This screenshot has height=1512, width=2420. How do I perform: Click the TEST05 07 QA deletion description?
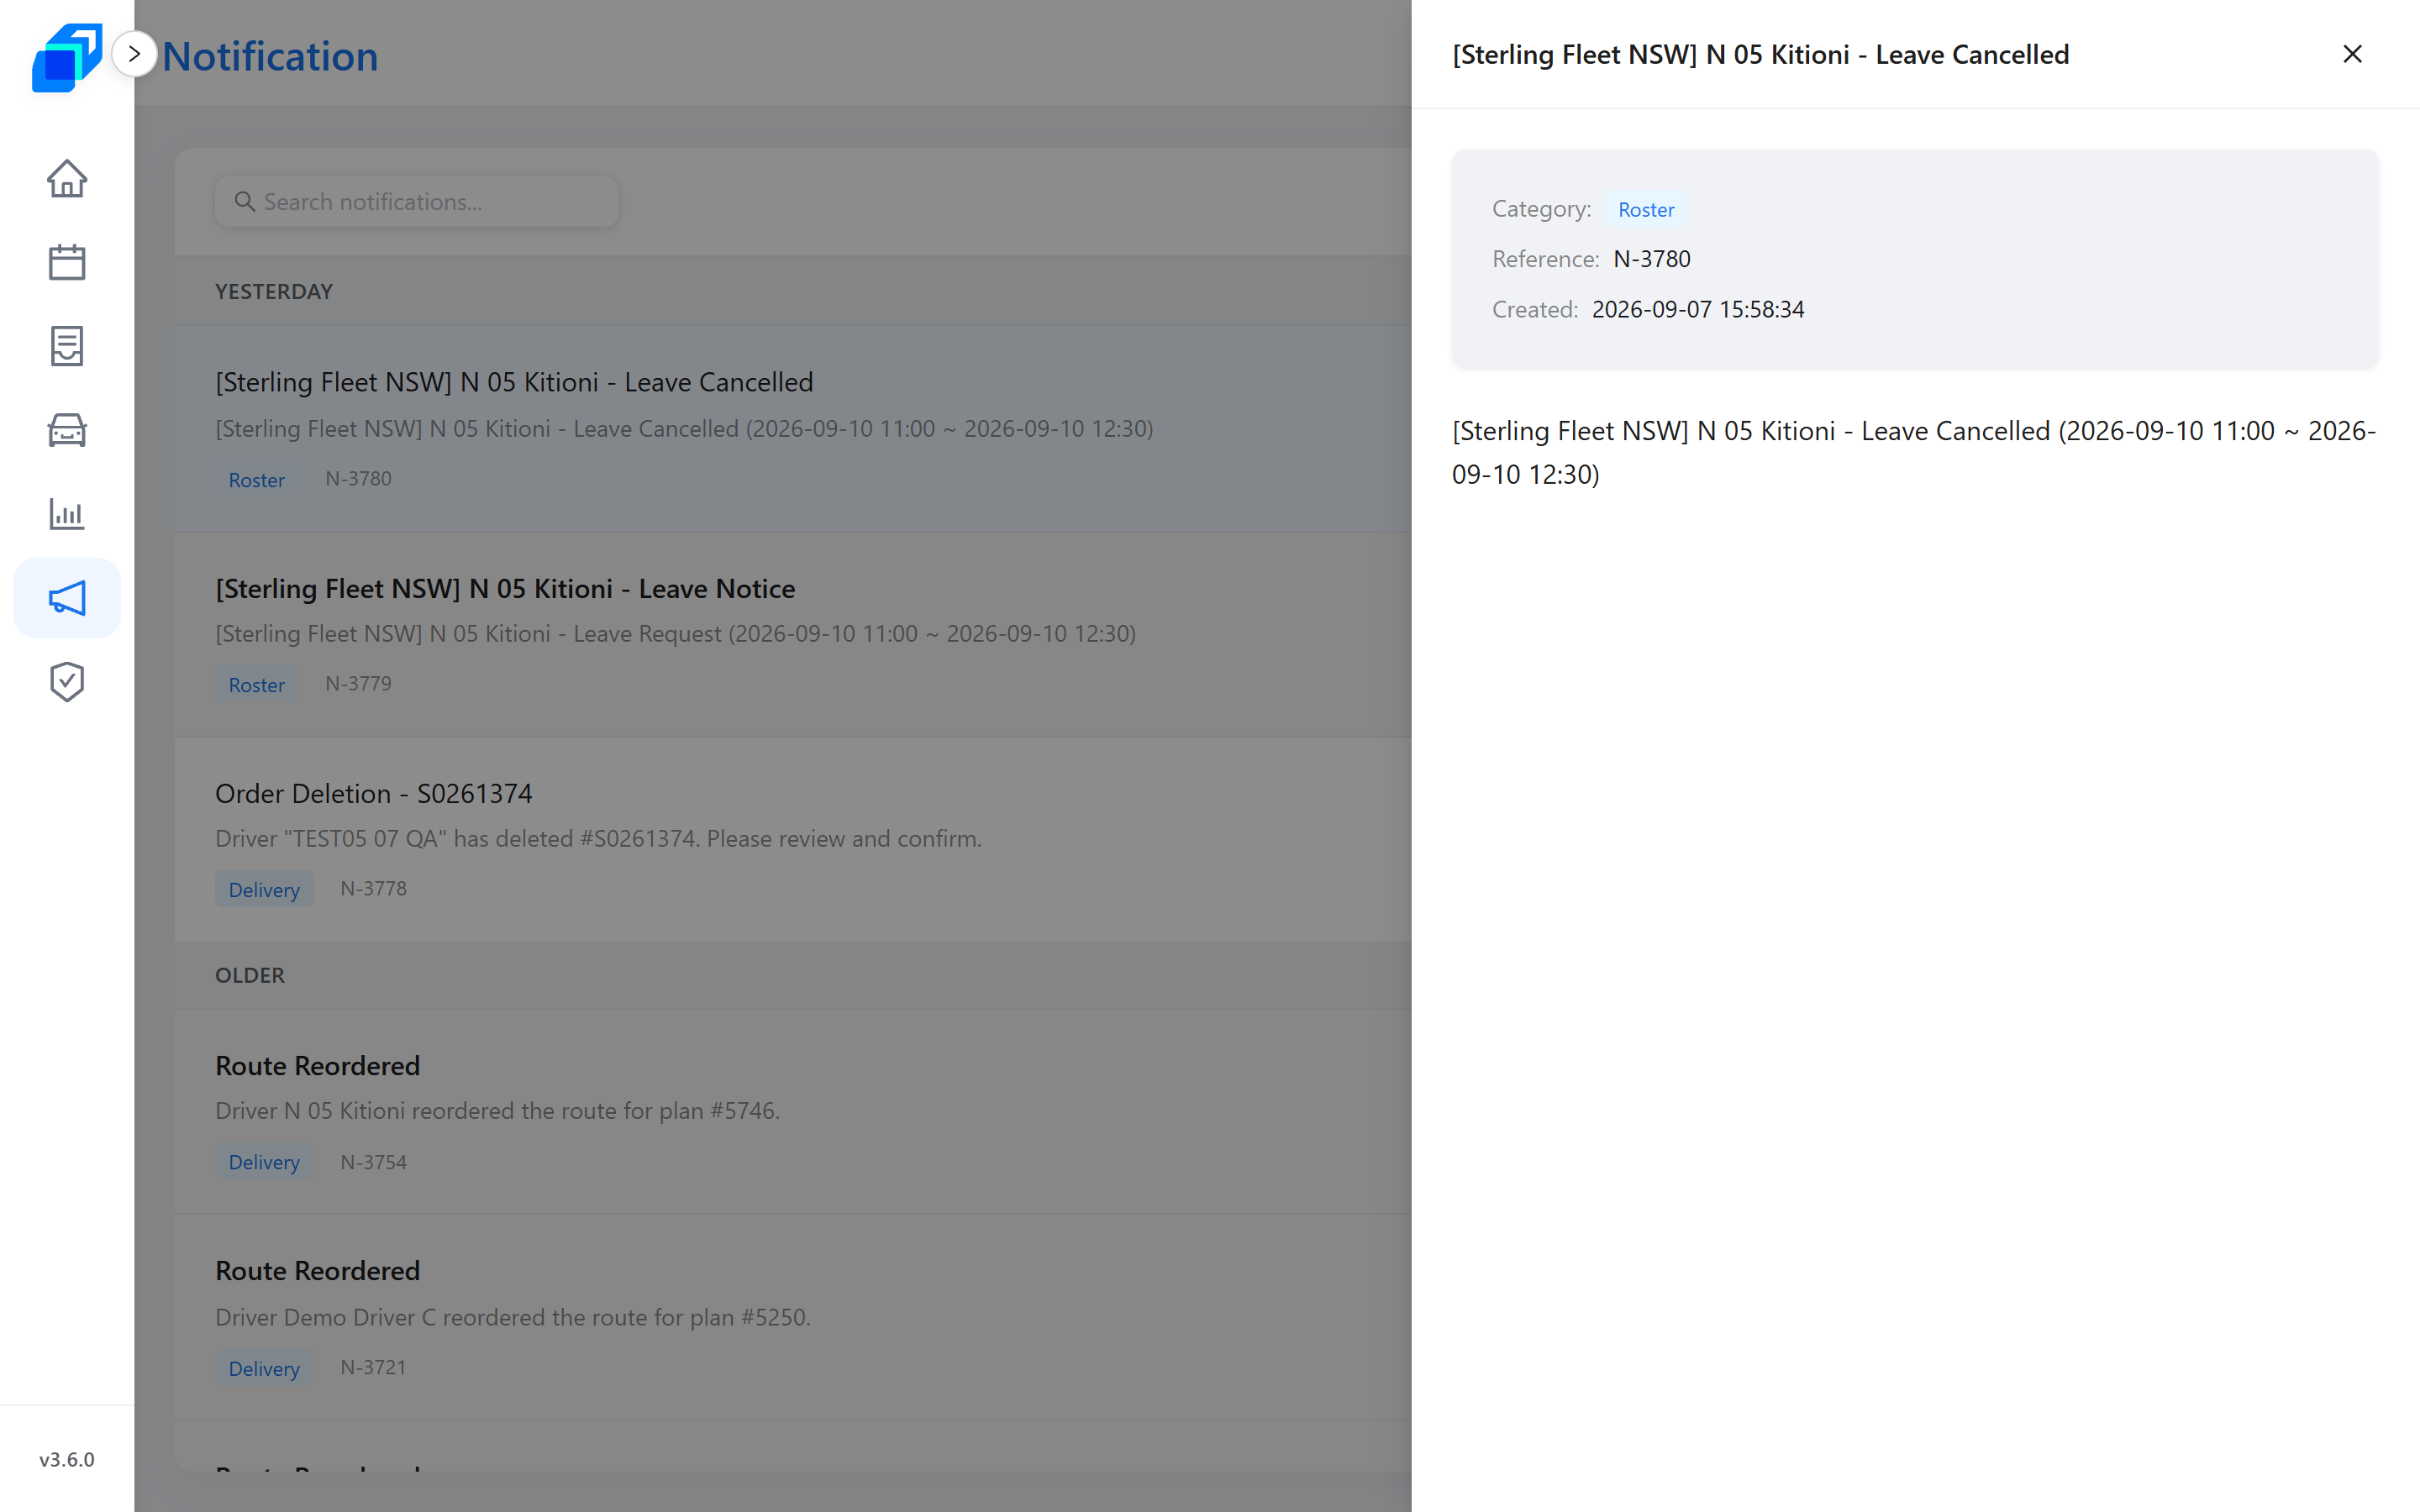[598, 839]
